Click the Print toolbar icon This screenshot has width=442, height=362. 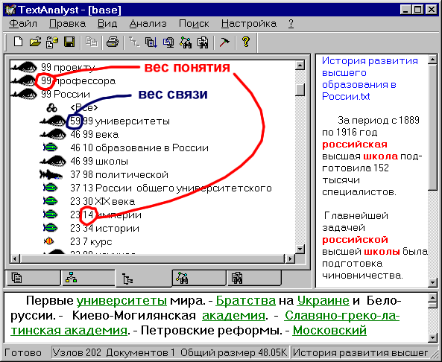coord(113,42)
